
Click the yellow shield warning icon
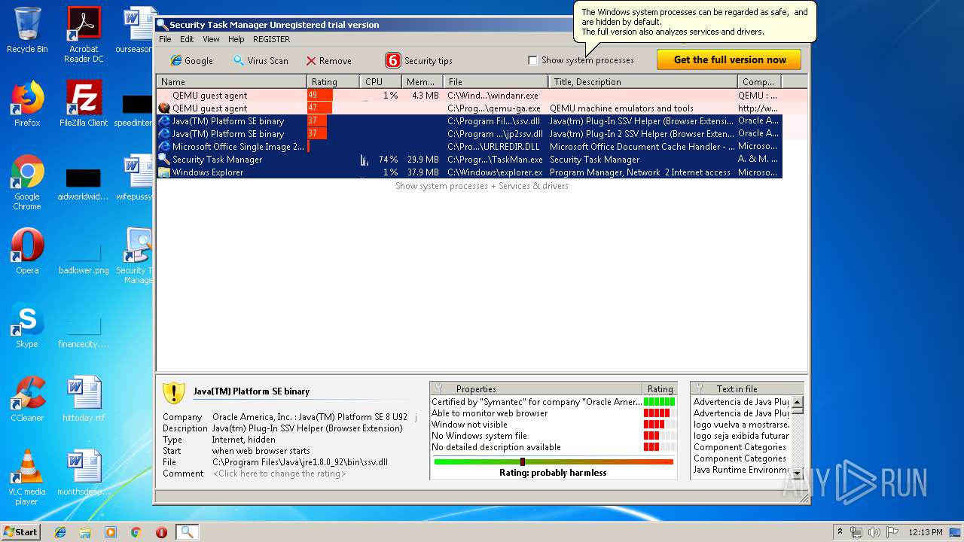click(x=174, y=392)
